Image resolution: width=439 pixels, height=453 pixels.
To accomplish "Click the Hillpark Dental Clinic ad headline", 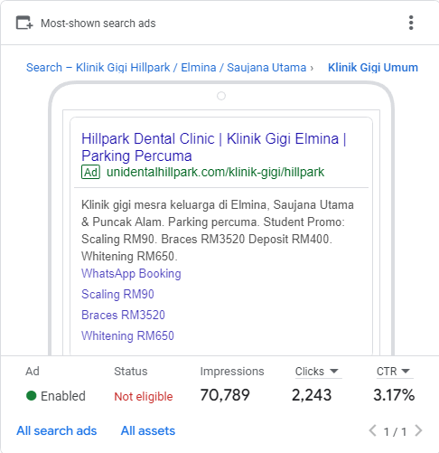I will point(214,147).
